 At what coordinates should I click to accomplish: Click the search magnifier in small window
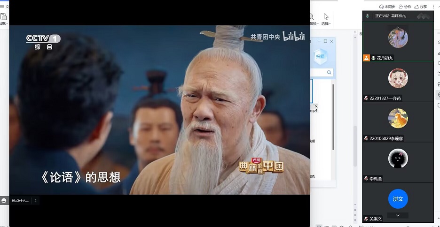pos(329,72)
